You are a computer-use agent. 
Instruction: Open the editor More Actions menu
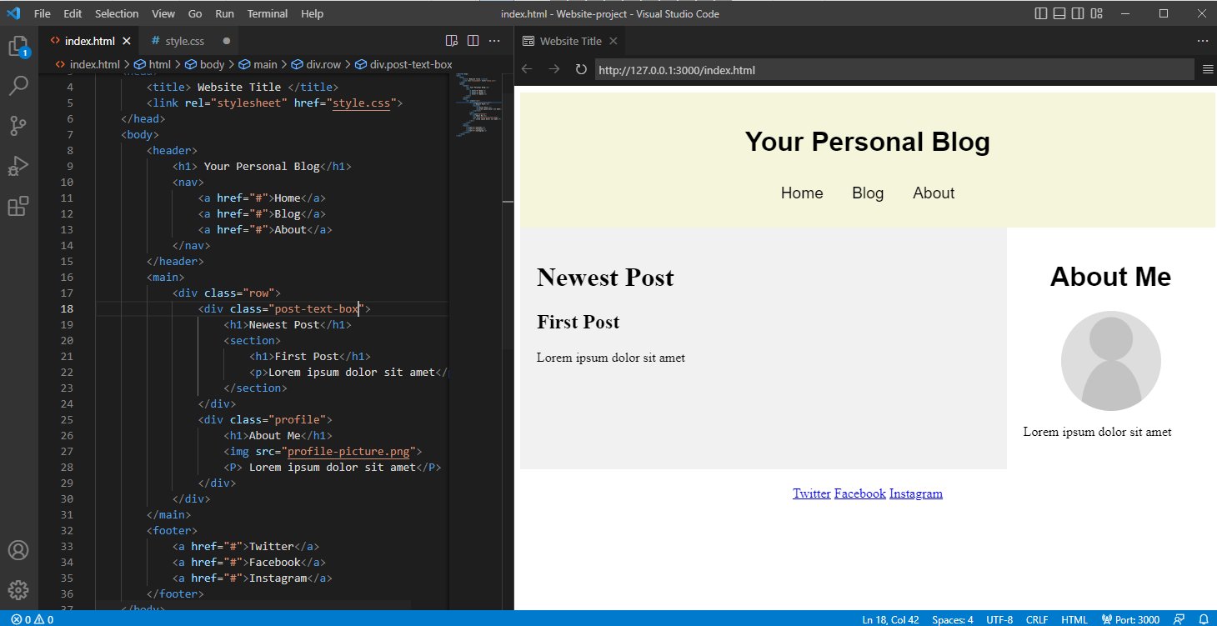tap(494, 40)
